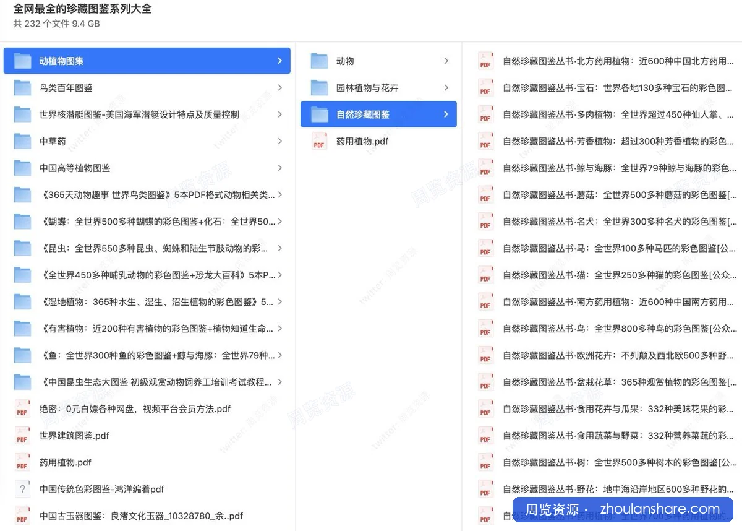Expand the 动植物图集 folder chevron

pos(279,61)
